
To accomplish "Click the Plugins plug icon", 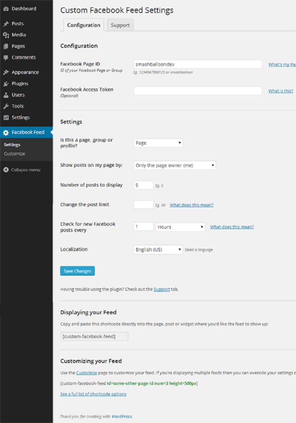I will 6,84.
